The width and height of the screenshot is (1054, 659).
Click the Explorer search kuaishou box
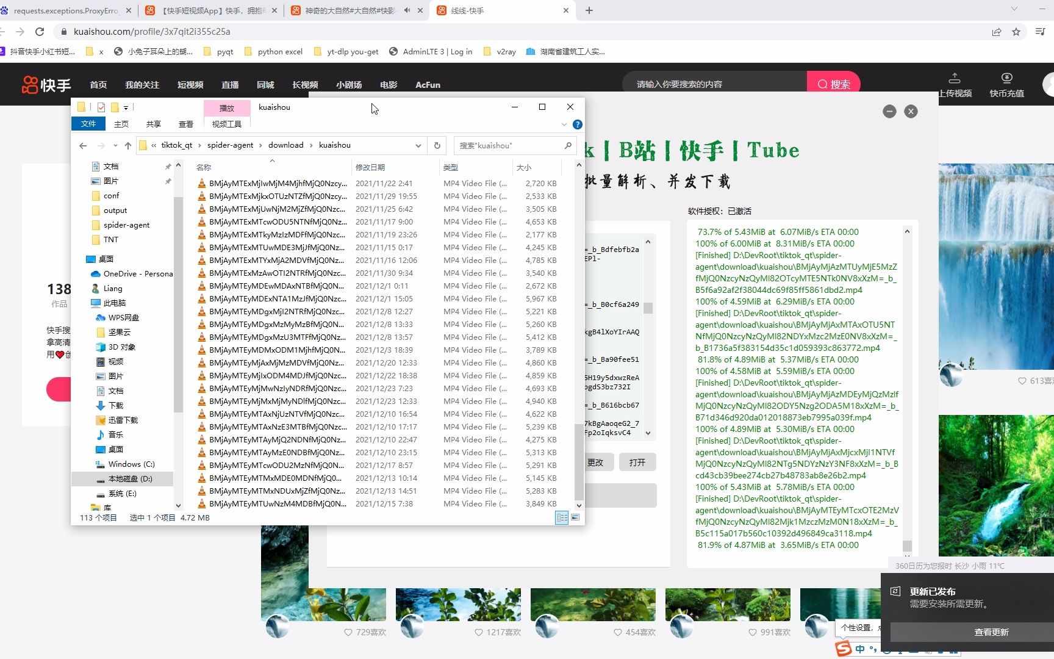click(515, 145)
